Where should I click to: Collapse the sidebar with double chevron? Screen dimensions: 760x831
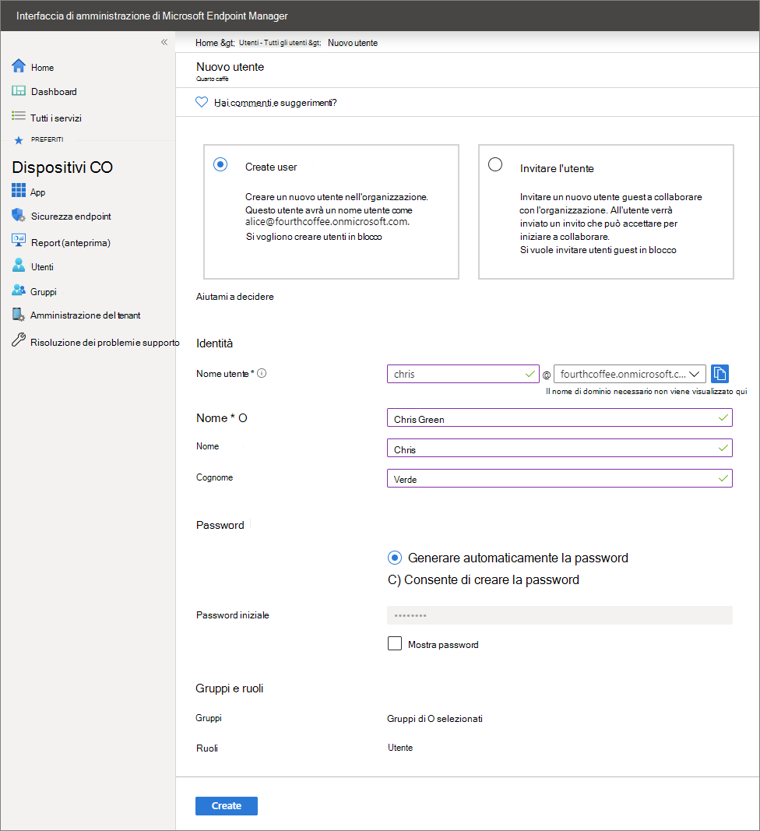point(164,42)
